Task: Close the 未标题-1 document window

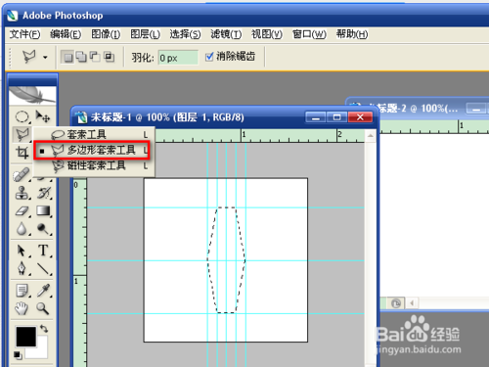Action: [360, 117]
